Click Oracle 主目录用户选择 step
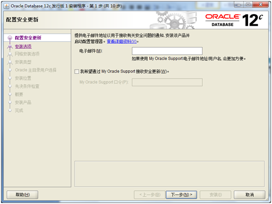Viewport: 272px width, 204px height. (x=36, y=70)
